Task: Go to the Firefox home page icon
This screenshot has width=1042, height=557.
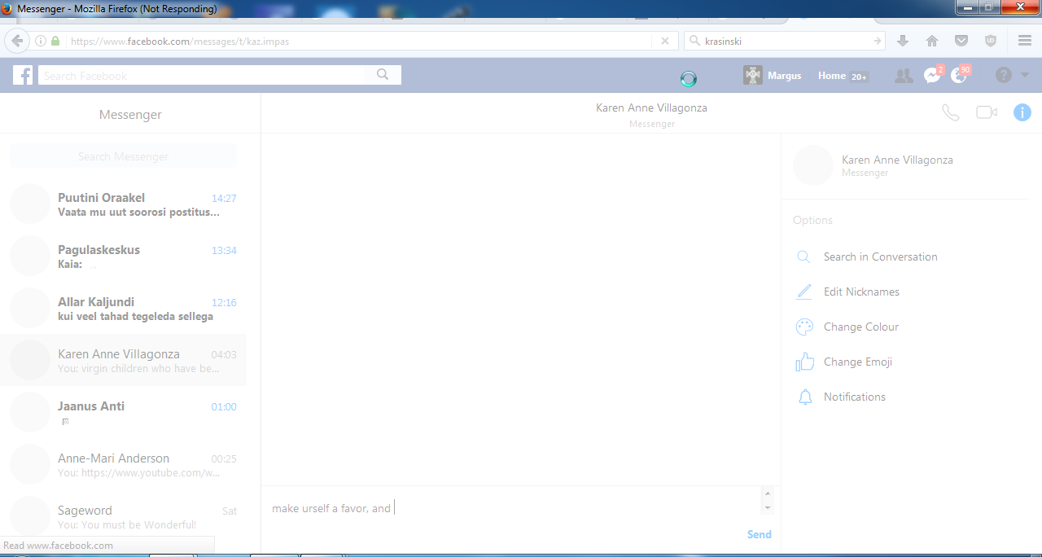Action: 932,41
